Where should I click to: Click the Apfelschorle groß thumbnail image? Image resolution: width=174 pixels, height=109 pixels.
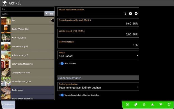[x=6, y=55]
